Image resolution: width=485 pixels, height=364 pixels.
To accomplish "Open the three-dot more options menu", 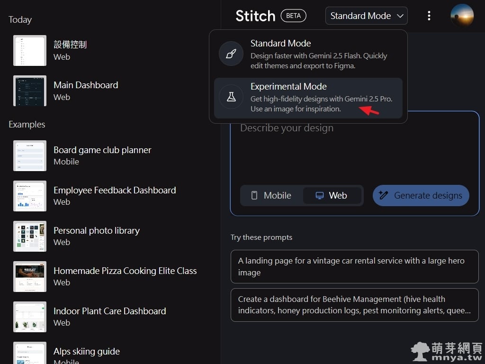I will 429,16.
